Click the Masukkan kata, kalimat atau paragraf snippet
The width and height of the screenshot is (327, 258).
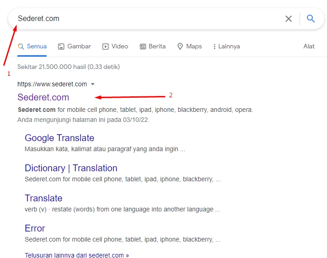105,149
